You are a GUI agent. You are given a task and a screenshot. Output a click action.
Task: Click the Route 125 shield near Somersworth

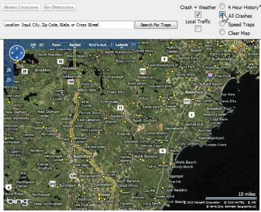coord(73,176)
